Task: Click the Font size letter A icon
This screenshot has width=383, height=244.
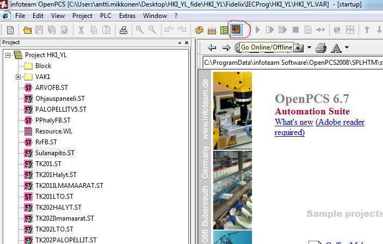Action: click(x=336, y=48)
